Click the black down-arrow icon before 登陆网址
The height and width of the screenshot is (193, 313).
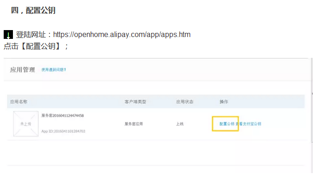[8, 35]
